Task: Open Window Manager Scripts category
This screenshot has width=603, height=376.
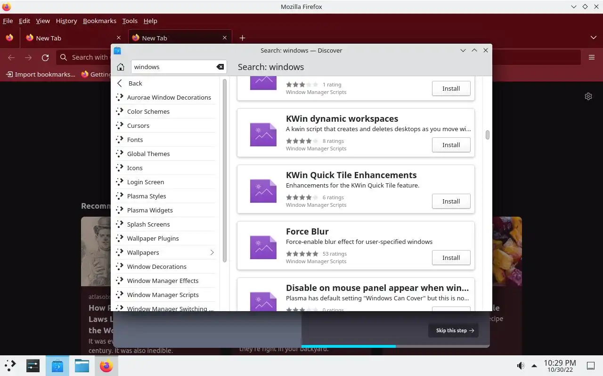Action: [165, 295]
